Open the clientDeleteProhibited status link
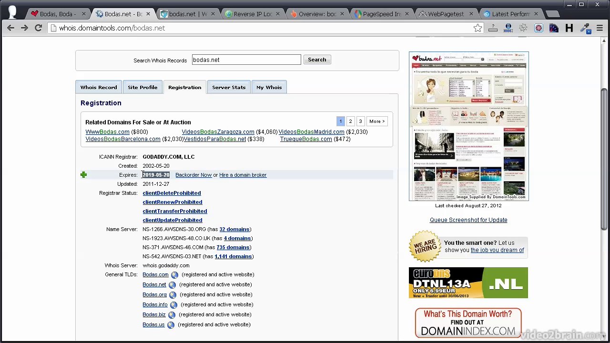The height and width of the screenshot is (343, 610). pos(172,193)
